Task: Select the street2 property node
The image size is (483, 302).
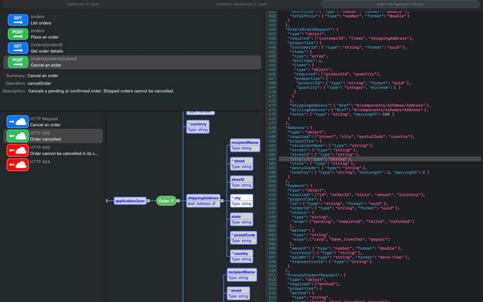Action: click(242, 183)
